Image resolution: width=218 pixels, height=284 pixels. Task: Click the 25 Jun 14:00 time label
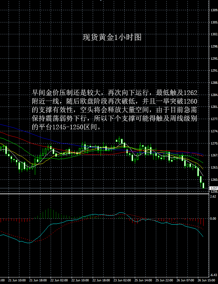[143, 280]
